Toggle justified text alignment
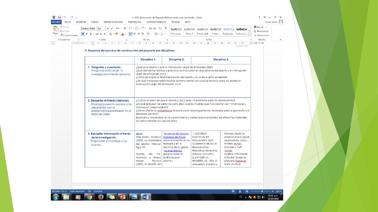 point(143,34)
